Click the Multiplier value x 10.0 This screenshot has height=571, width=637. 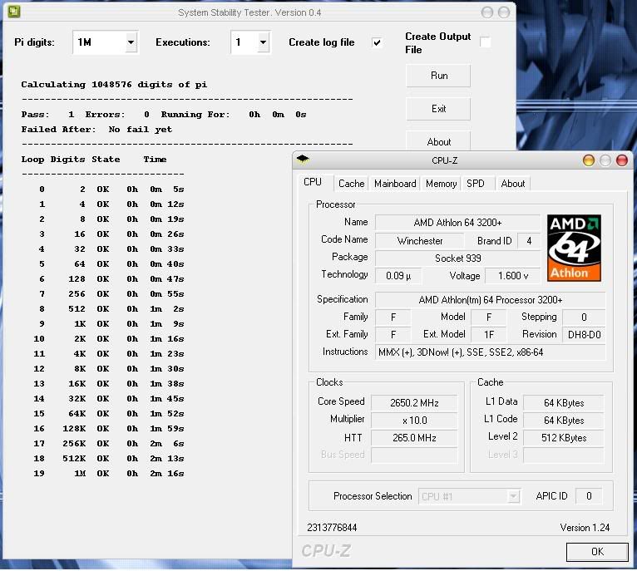[414, 421]
